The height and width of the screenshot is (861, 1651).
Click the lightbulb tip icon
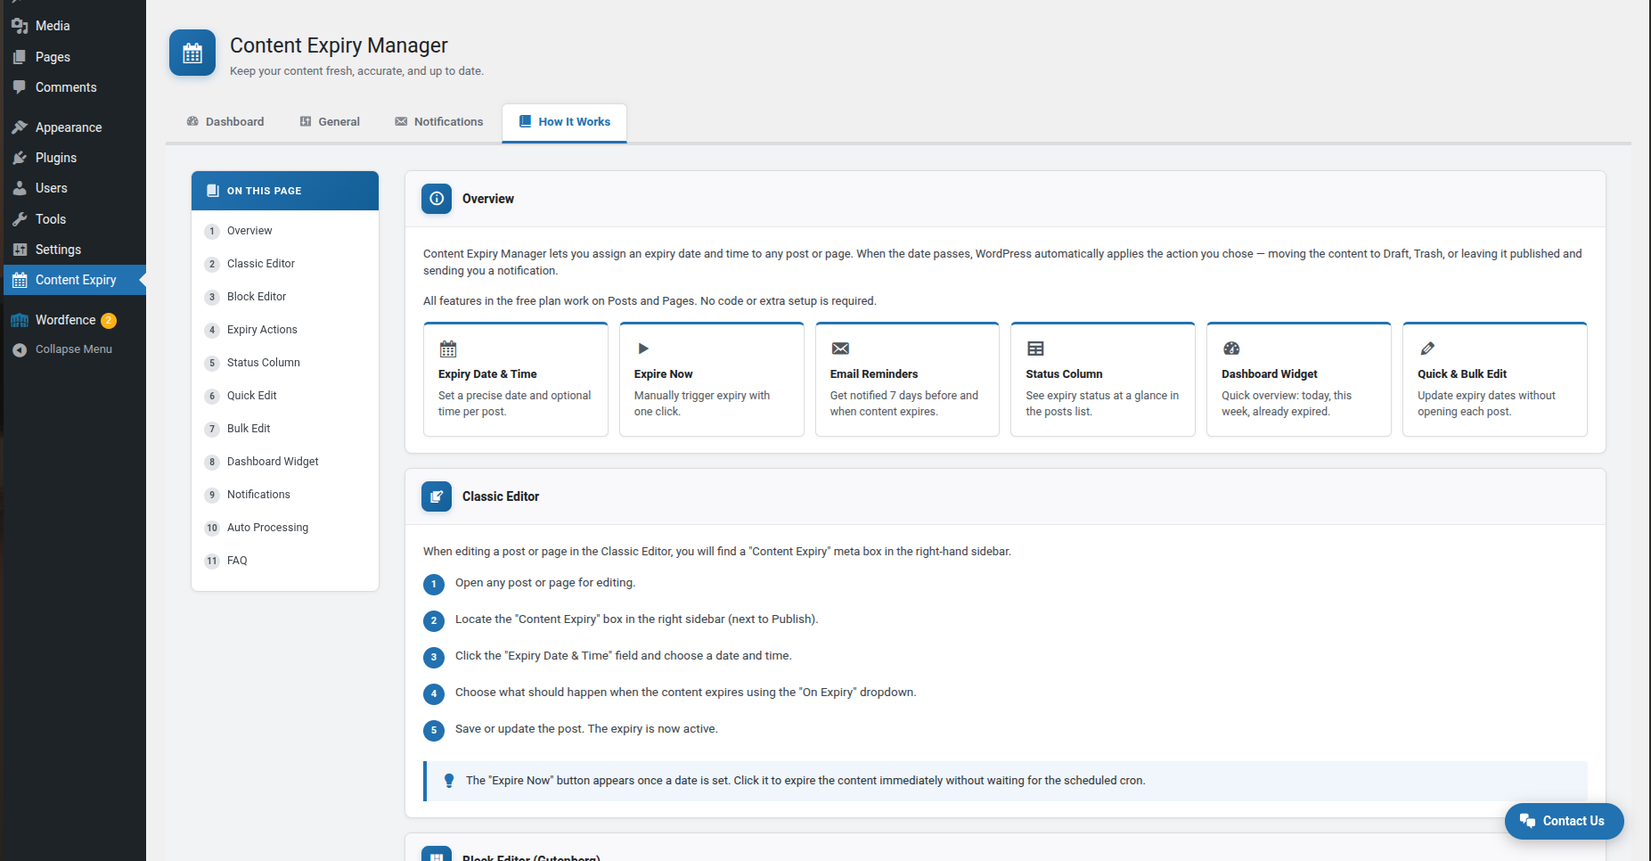coord(449,781)
